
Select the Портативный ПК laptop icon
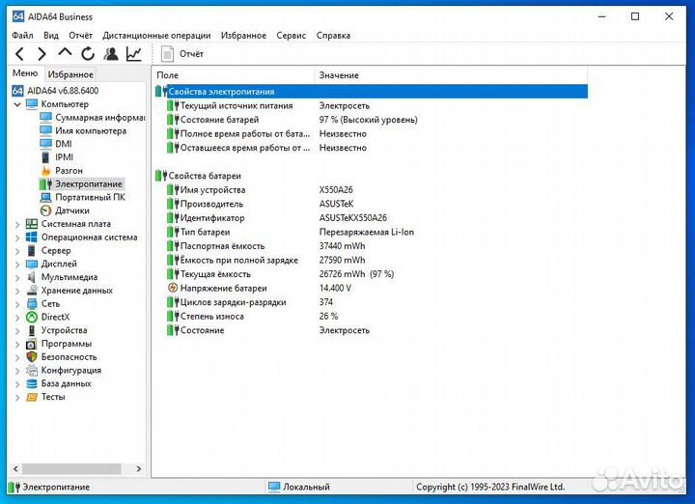[x=45, y=197]
